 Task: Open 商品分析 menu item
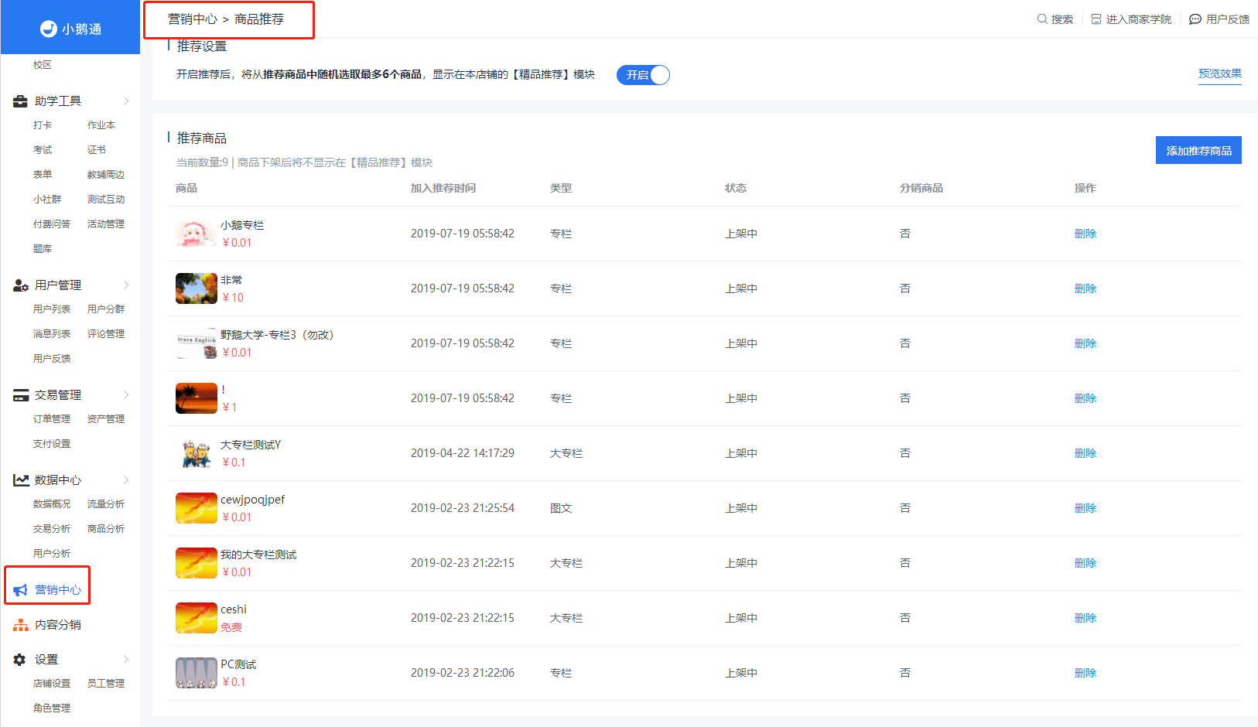106,529
